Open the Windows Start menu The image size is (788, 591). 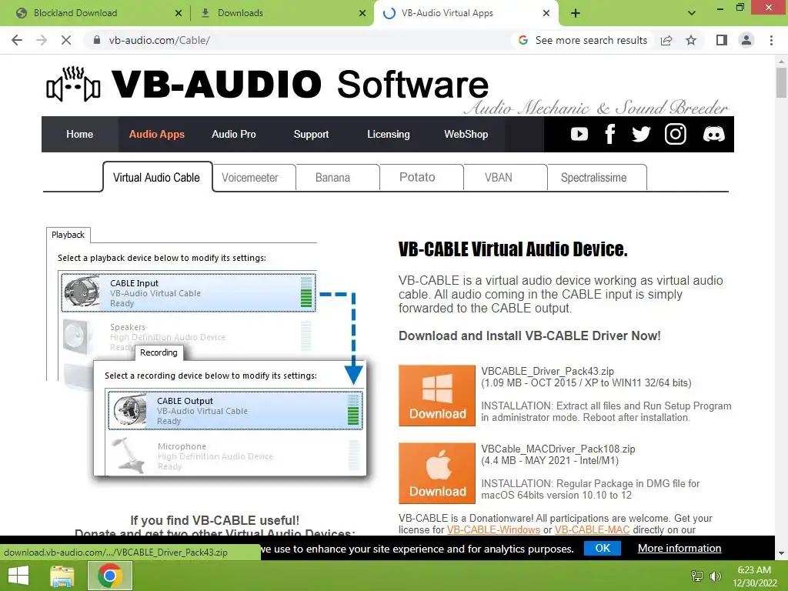(18, 576)
